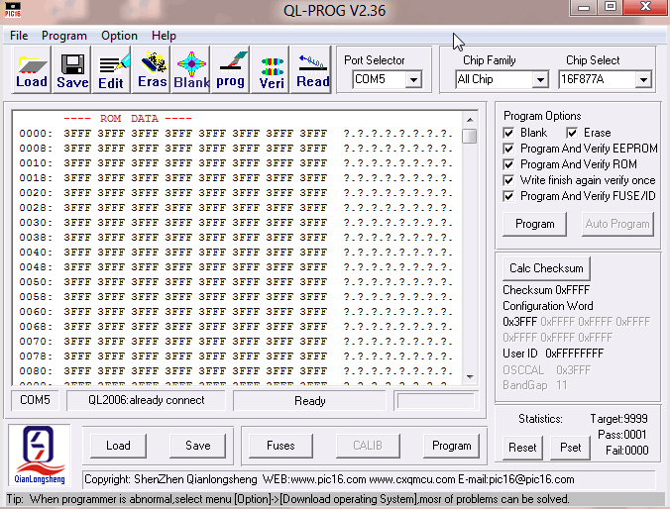This screenshot has height=509, width=670.
Task: Uncheck Program And Verify ROM
Action: tap(508, 164)
